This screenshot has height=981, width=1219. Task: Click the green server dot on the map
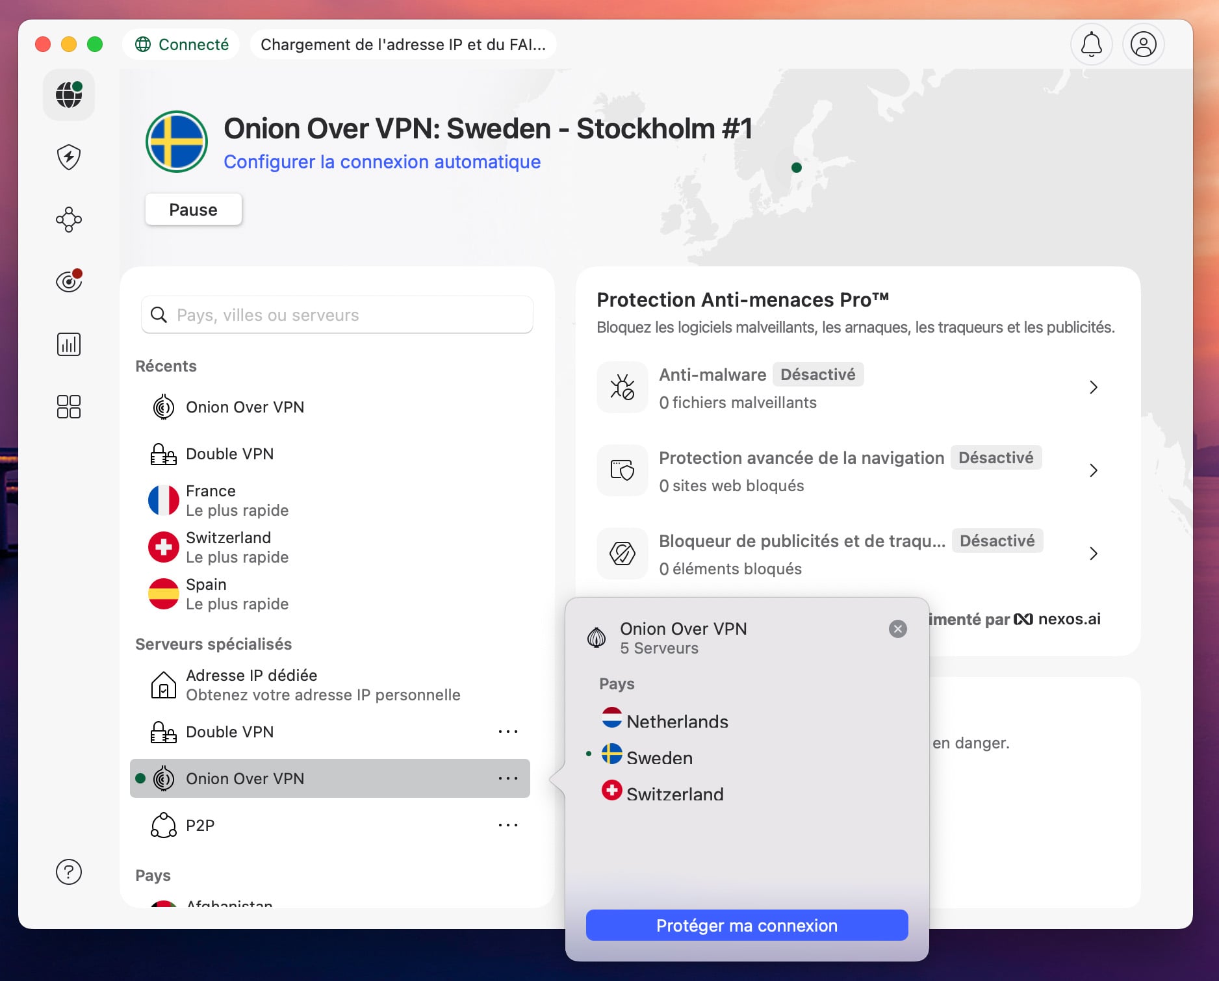796,168
